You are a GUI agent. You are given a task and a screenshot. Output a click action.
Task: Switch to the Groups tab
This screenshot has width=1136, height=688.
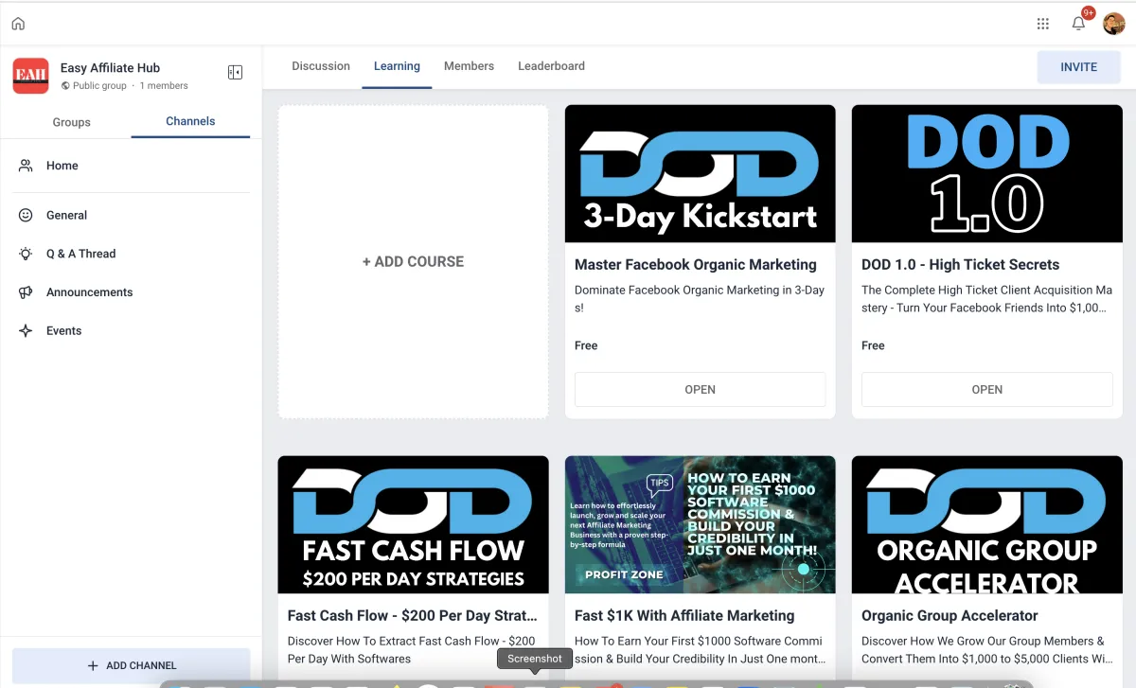point(72,122)
